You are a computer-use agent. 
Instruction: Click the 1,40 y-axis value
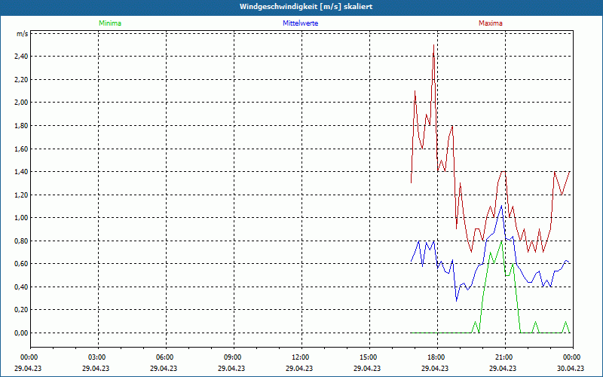click(21, 172)
